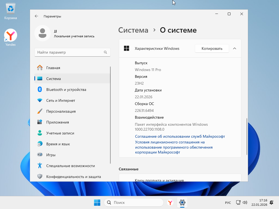Click the back arrow in Settings
This screenshot has height=209, width=279.
click(x=37, y=16)
